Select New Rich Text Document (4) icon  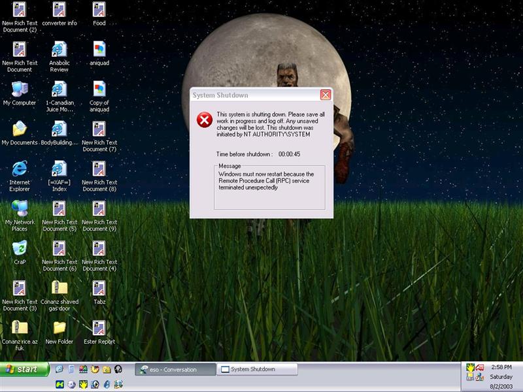pos(99,256)
